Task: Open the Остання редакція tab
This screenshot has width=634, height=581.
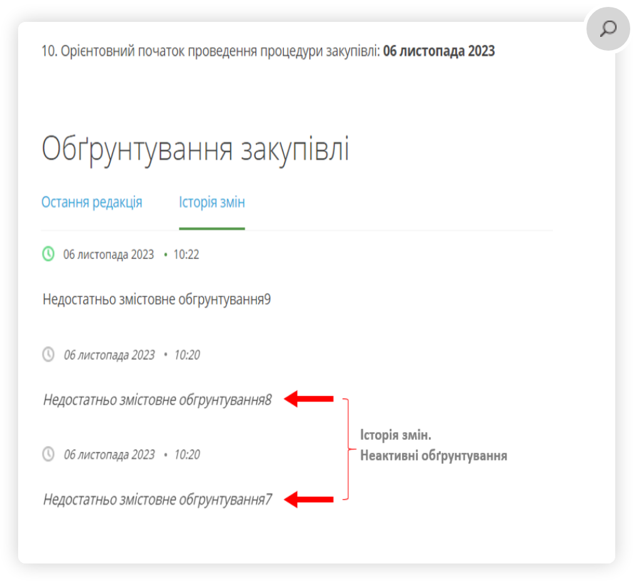Action: click(91, 203)
